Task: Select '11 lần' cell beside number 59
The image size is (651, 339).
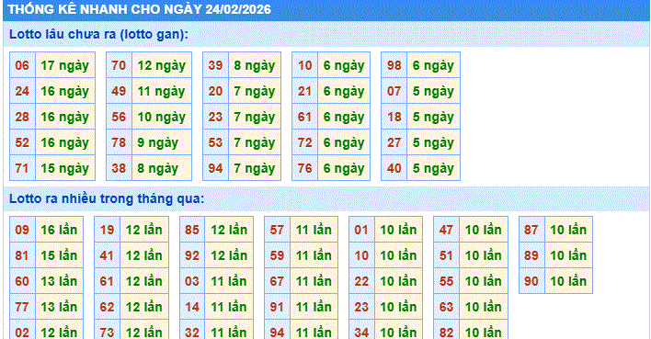Action: click(314, 255)
